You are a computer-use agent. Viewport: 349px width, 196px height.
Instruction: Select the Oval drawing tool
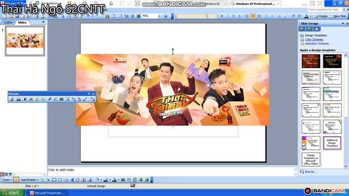(x=60, y=180)
